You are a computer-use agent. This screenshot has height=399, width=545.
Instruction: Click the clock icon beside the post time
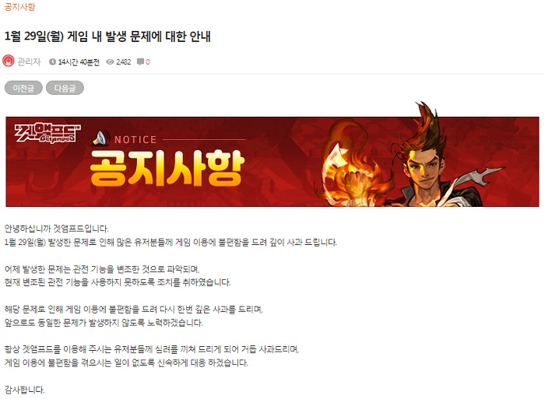[52, 61]
